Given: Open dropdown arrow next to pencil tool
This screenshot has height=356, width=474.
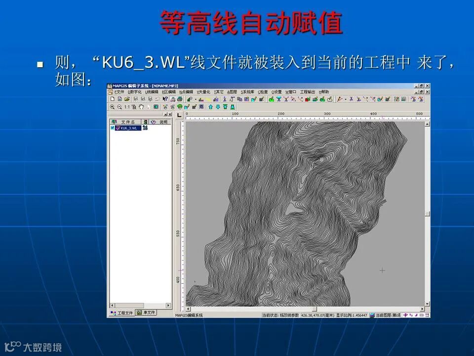Looking at the screenshot, I should [346, 99].
